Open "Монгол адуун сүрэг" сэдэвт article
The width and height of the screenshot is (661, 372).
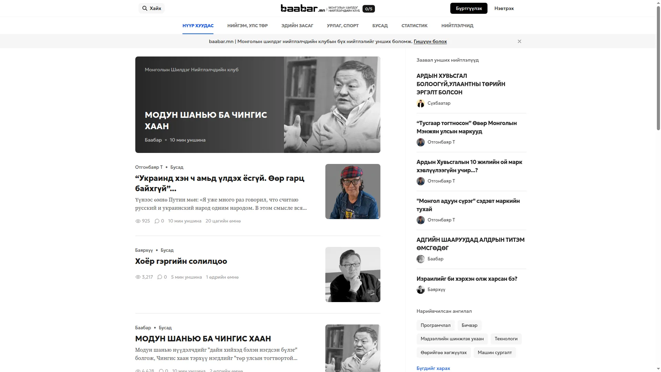click(x=468, y=205)
